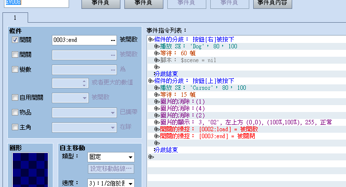Click the 條件 section title
This screenshot has width=346, height=187.
point(15,31)
